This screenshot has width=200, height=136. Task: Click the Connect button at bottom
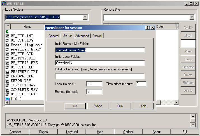(x=15, y=132)
